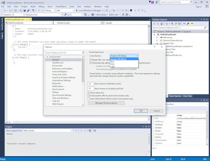This screenshot has height=161, width=210.
Task: Select Fonts and Colors in options tree
Action: (x=60, y=75)
